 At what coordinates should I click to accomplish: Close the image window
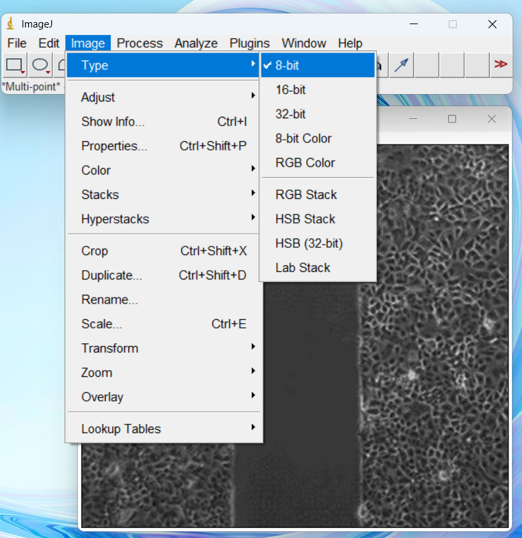click(x=492, y=119)
